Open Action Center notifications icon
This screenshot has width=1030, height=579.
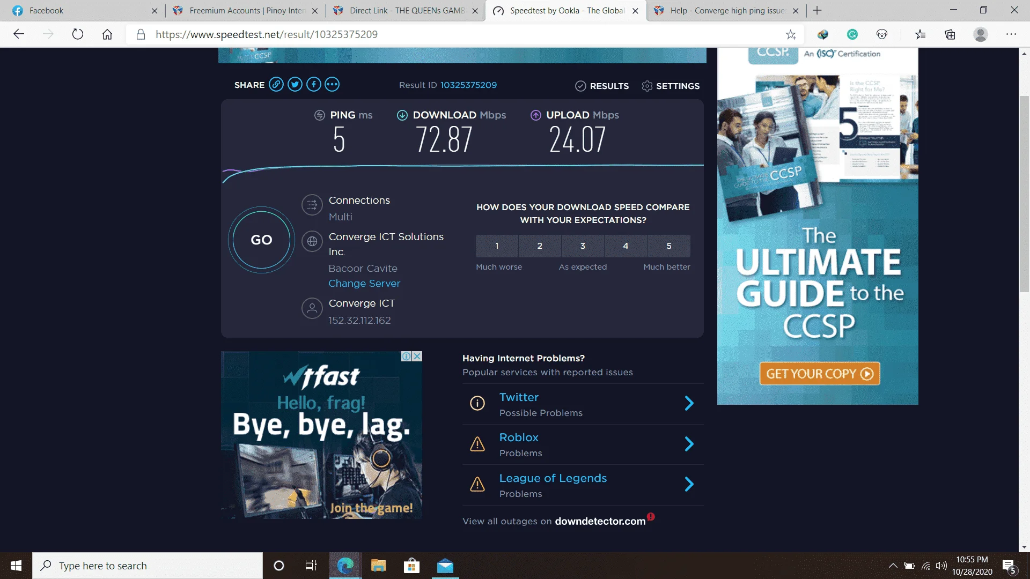(x=1009, y=566)
